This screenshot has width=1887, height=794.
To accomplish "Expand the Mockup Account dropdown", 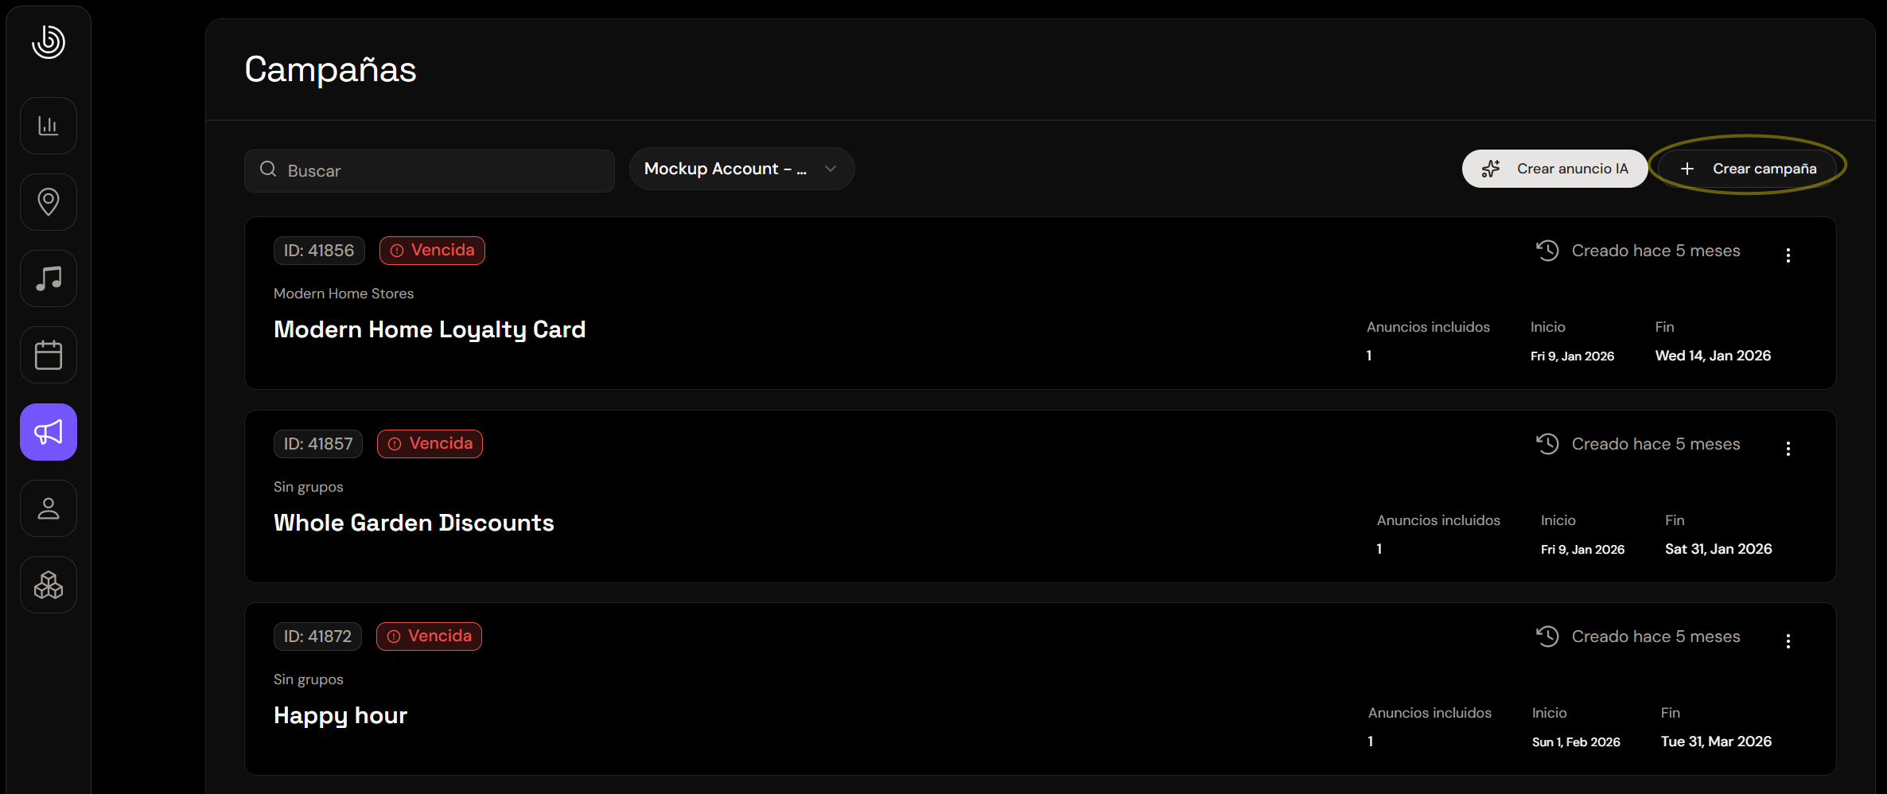I will click(x=741, y=169).
